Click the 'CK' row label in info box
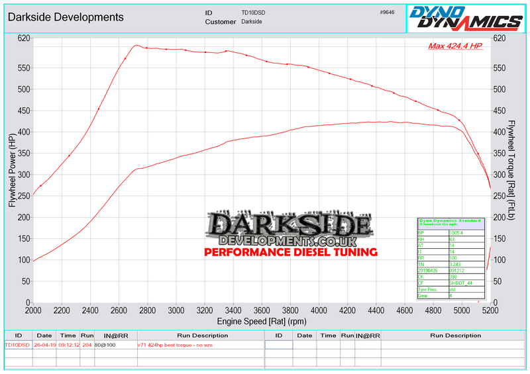This screenshot has width=530, height=374. pyautogui.click(x=421, y=277)
